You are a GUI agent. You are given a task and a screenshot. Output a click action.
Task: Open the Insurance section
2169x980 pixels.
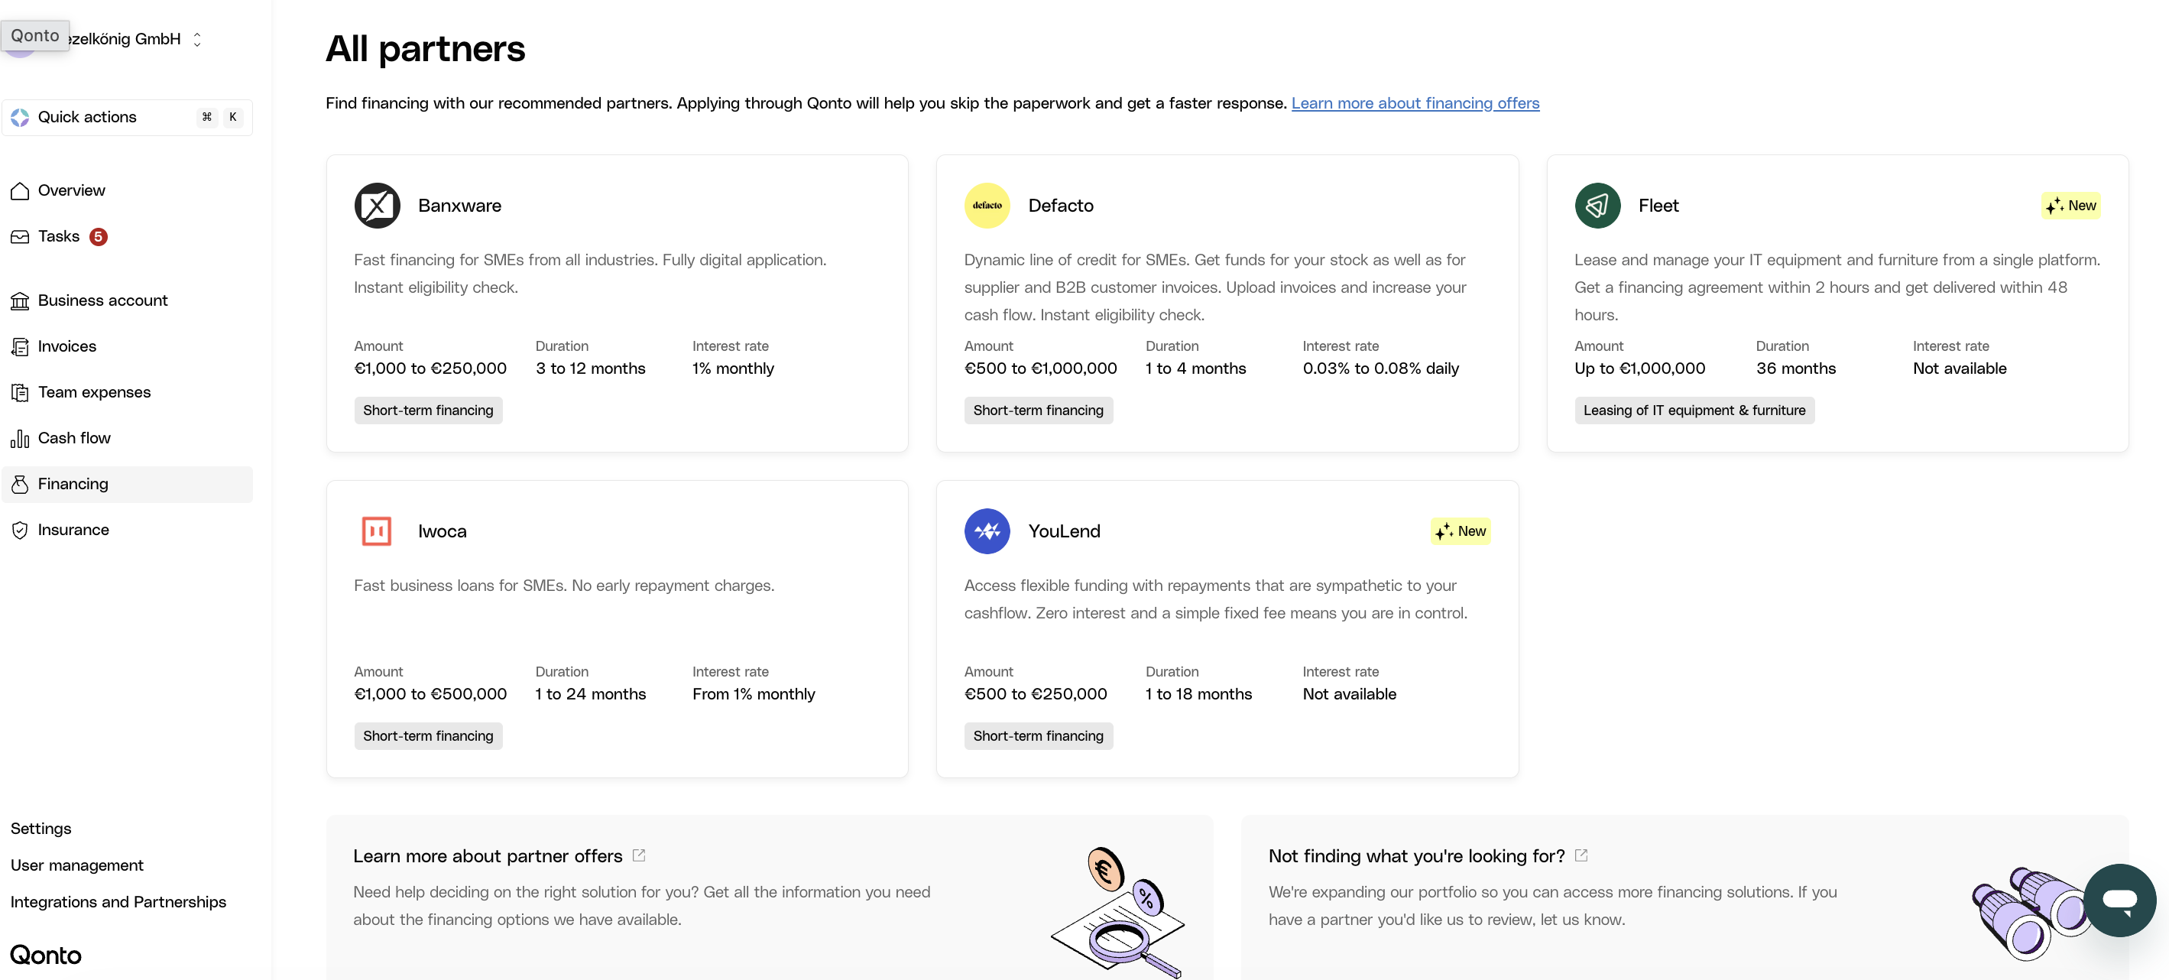click(x=127, y=531)
